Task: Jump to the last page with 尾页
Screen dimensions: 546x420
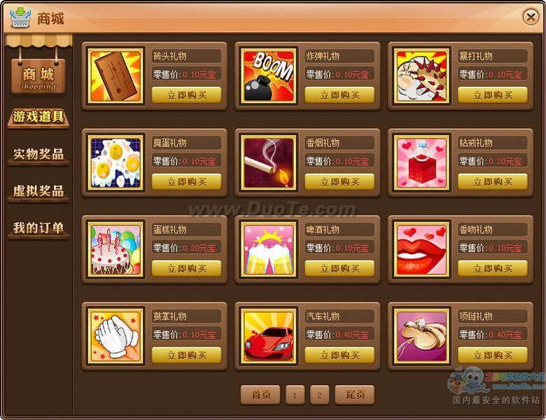Action: tap(355, 395)
